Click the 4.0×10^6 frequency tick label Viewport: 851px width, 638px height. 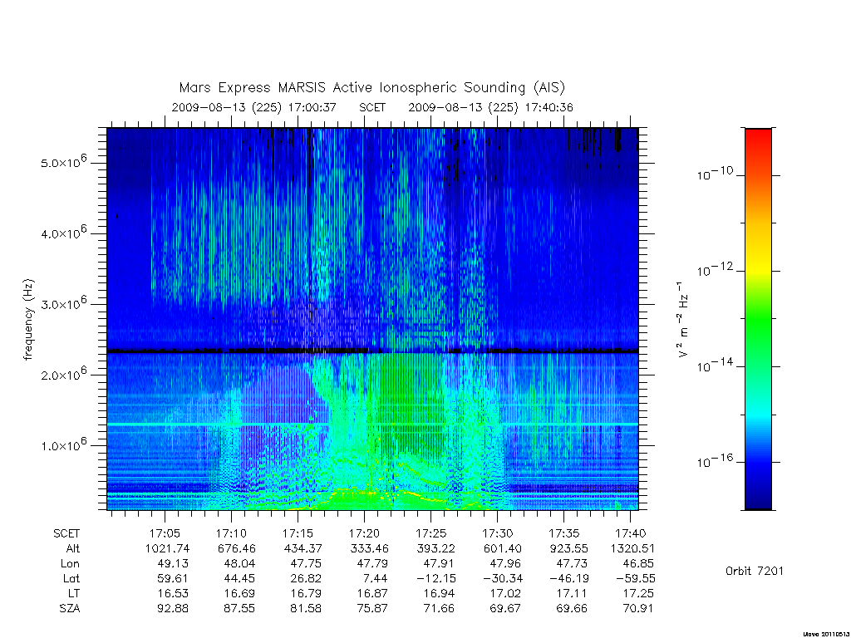(63, 233)
